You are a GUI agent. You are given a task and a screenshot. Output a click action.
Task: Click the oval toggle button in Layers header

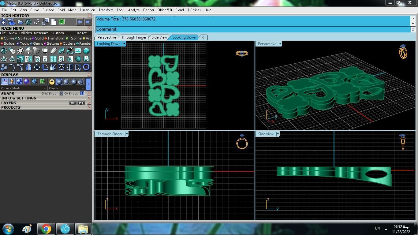click(73, 103)
